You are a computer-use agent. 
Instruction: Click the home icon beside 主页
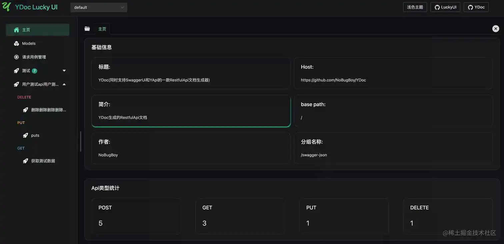[x=16, y=30]
